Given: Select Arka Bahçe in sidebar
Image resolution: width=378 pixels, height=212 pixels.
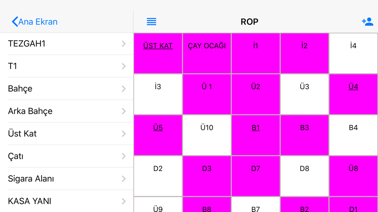Looking at the screenshot, I should [x=67, y=111].
